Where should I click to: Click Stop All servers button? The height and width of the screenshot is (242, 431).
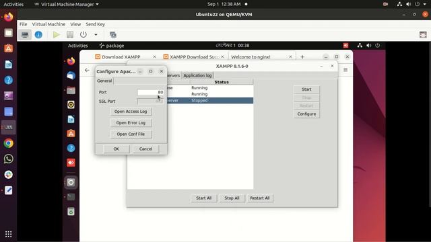click(232, 198)
